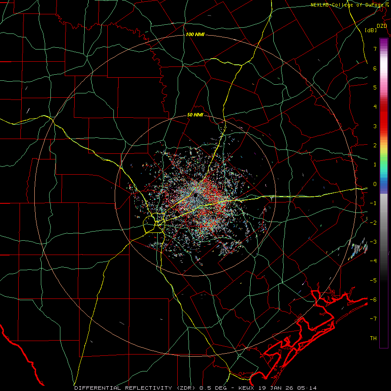Click the TH label under the color scale
Viewport: 391px width, 391px height.
[373, 338]
